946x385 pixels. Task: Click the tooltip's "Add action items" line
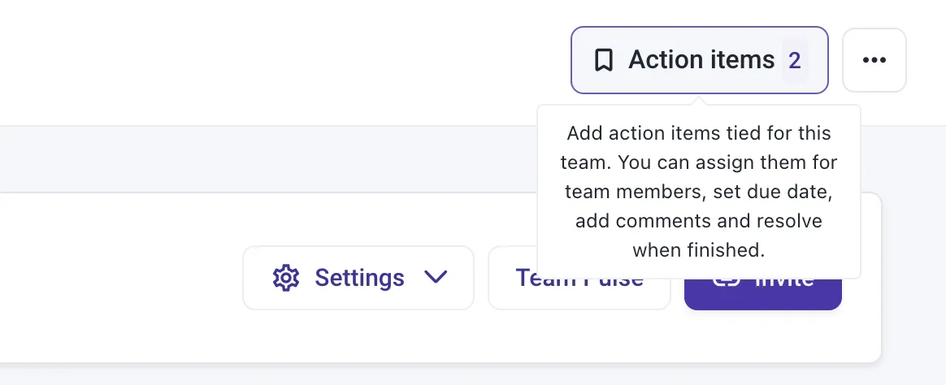pyautogui.click(x=698, y=133)
